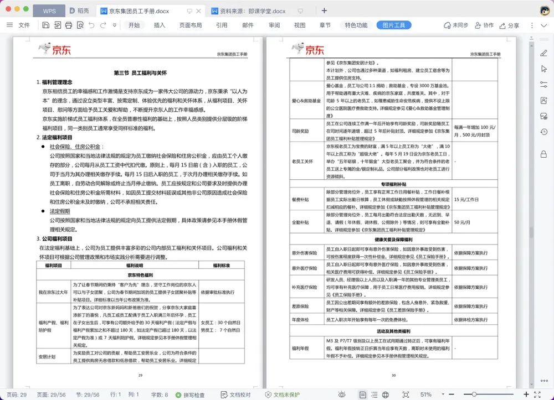Open Print Preview icon
The width and height of the screenshot is (554, 400).
tap(80, 25)
